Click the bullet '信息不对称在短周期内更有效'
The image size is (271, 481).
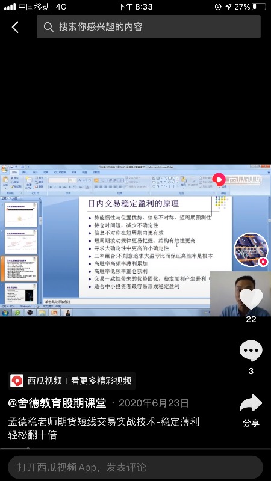coord(129,233)
